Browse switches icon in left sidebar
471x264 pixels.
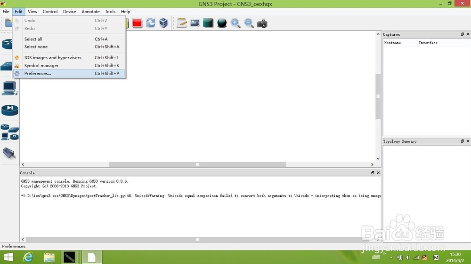point(6,66)
